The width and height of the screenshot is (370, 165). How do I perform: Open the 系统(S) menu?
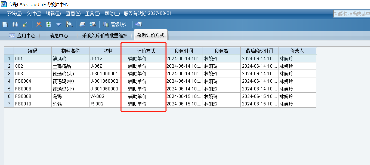click(14, 13)
